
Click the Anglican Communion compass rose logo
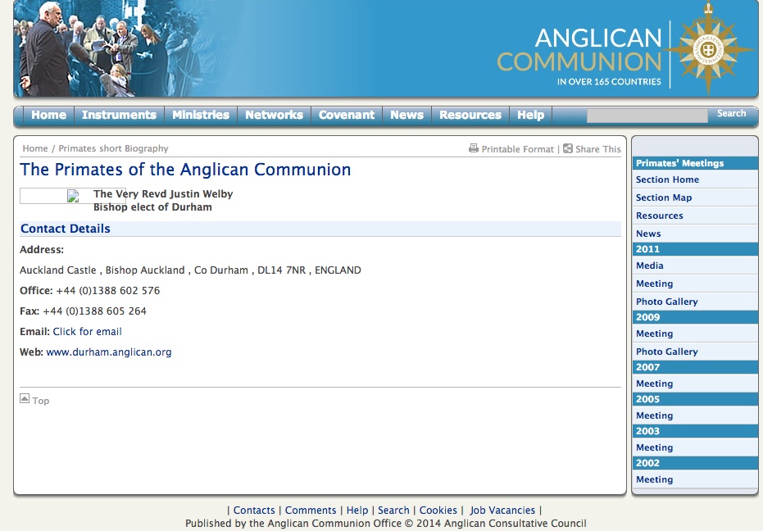click(x=708, y=48)
